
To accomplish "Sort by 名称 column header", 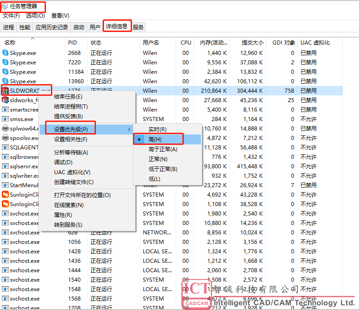I will 33,43.
